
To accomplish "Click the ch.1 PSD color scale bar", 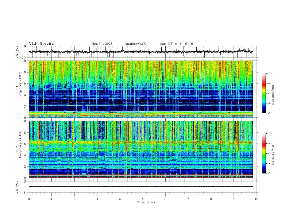I will [264, 93].
